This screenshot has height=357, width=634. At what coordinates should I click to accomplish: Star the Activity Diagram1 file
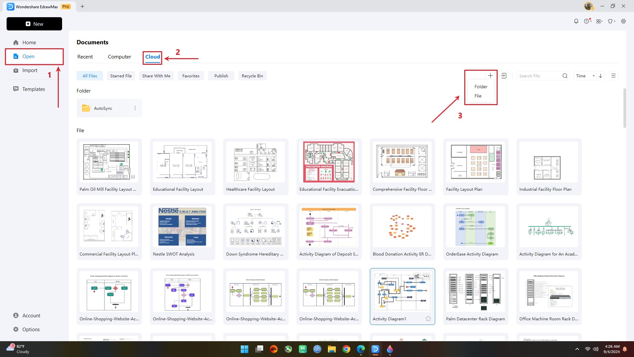click(x=428, y=319)
